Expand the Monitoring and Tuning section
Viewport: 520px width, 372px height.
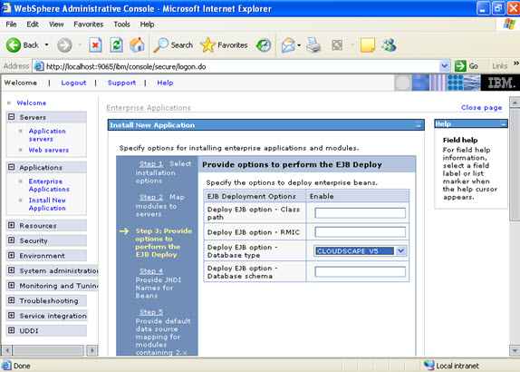[11, 285]
